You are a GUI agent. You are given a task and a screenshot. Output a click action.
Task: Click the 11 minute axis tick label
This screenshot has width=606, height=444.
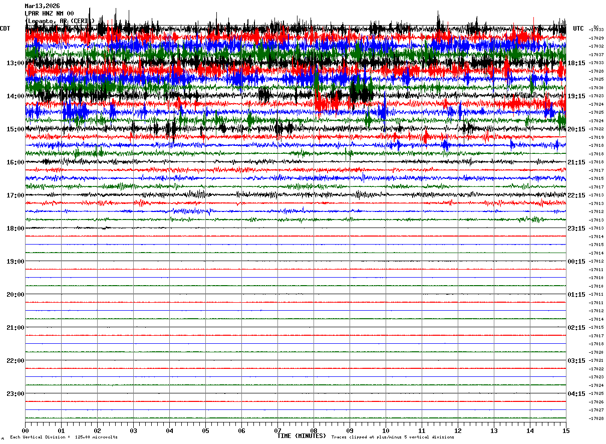tap(422, 431)
